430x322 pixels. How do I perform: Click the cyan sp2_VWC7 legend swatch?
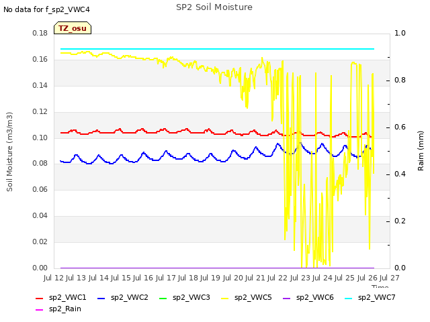pyautogui.click(x=348, y=298)
